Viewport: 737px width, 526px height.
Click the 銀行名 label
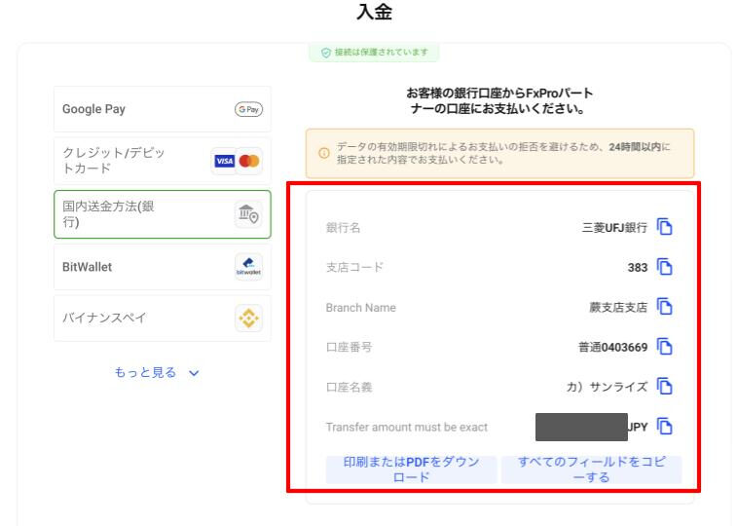(x=343, y=228)
